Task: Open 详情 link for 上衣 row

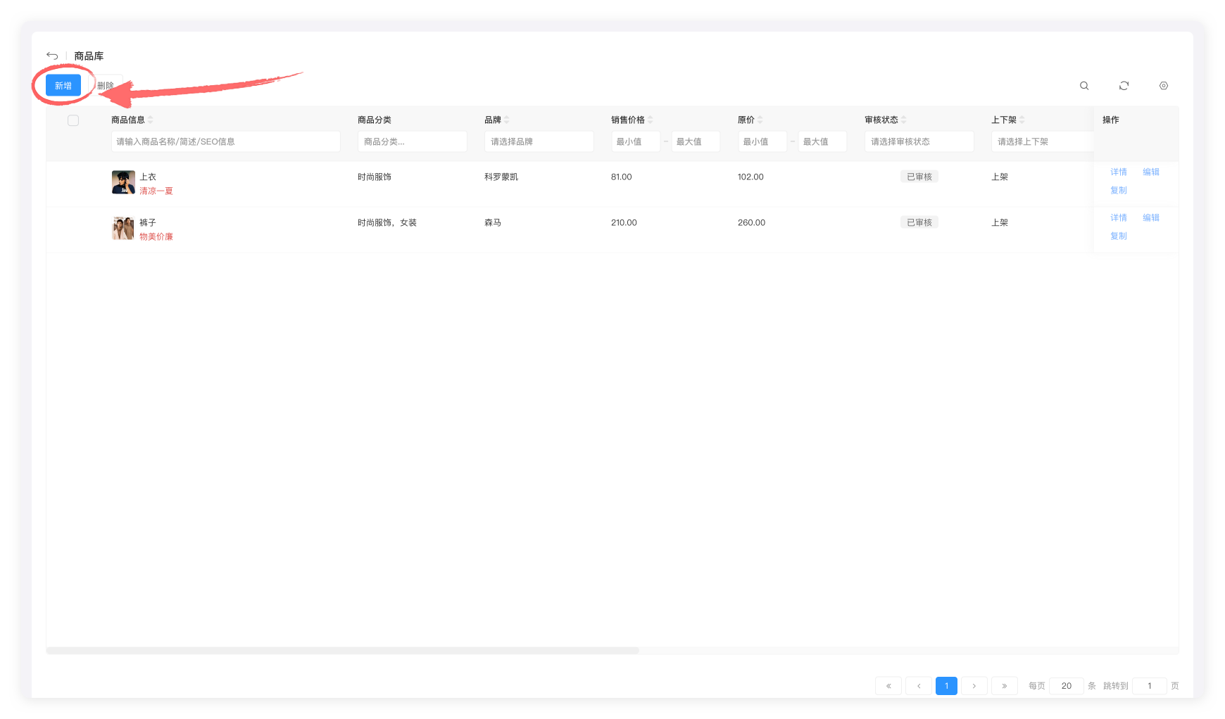Action: pyautogui.click(x=1118, y=172)
